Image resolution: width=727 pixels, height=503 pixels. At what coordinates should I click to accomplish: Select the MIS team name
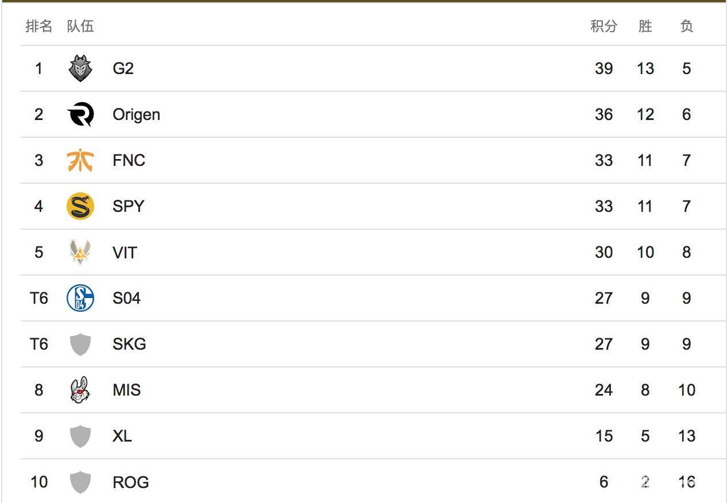(x=126, y=390)
